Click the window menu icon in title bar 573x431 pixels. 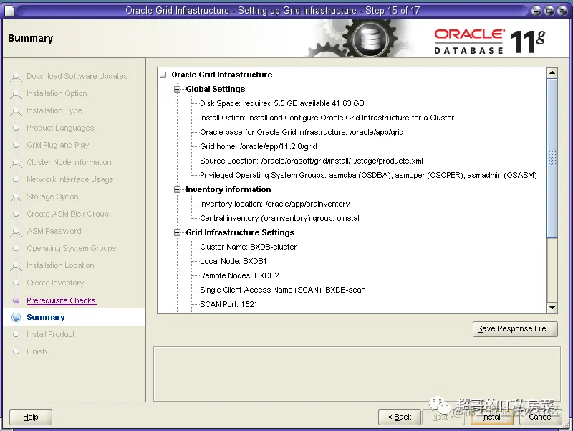(x=9, y=11)
